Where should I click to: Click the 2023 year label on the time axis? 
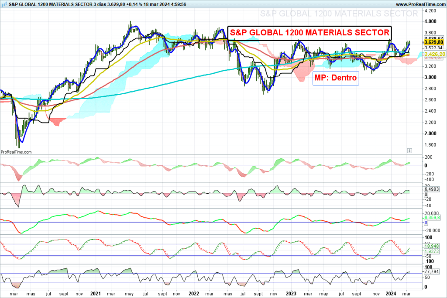291,294
